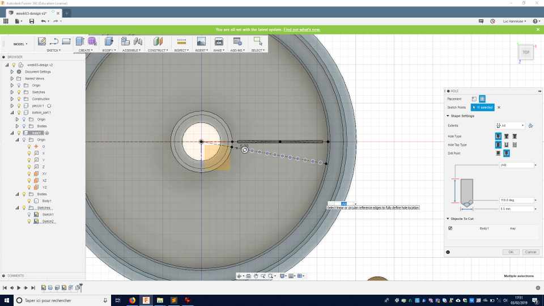Click the Measure inspect icon

(181, 41)
